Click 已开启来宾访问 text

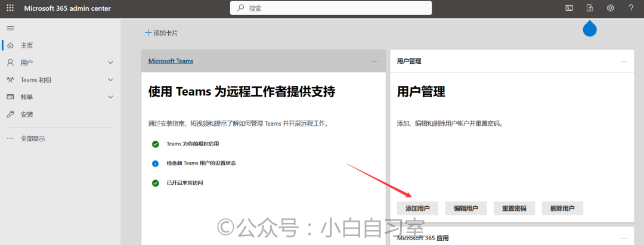185,183
